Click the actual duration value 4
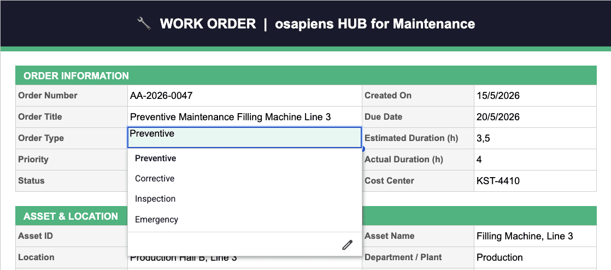 coord(535,160)
